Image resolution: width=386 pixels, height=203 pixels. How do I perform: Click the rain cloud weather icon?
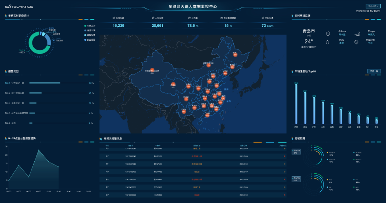point(328,34)
